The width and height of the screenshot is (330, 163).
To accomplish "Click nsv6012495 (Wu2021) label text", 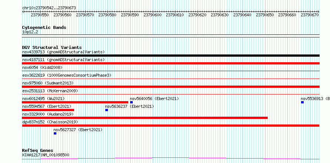I will point(43,99).
